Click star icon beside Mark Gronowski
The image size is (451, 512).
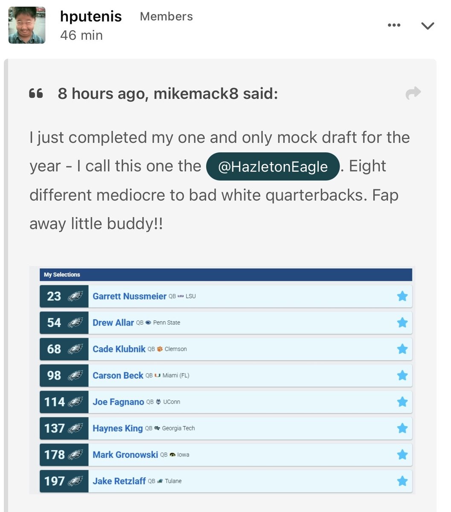point(402,455)
